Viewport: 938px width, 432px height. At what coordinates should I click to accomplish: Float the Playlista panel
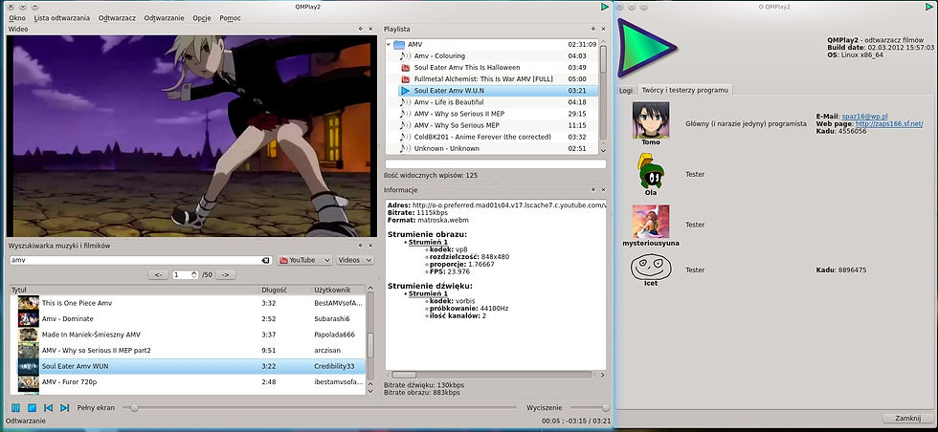pos(592,28)
